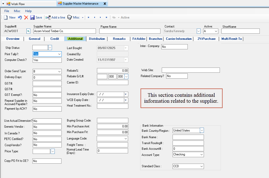The height and width of the screenshot is (178, 269).
Task: Open the Carrier Information tab
Action: coord(179,39)
